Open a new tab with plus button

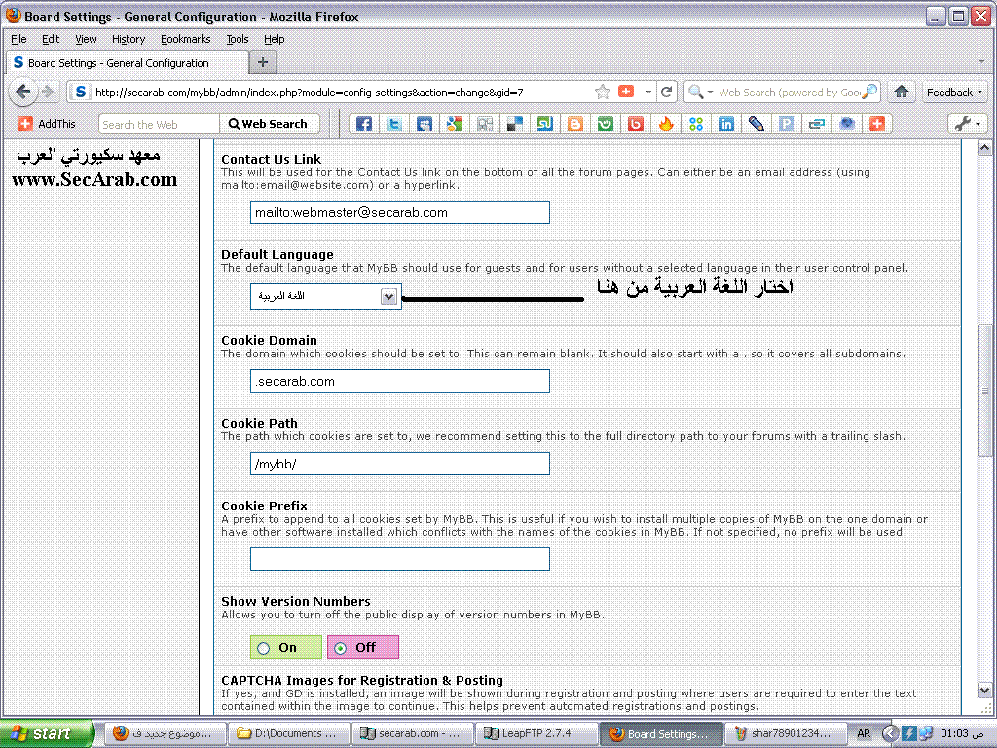[262, 62]
